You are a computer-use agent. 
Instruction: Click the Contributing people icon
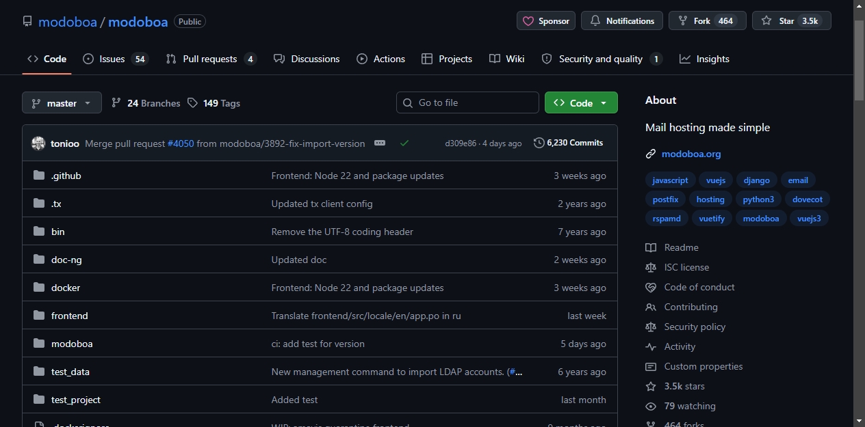pos(651,307)
